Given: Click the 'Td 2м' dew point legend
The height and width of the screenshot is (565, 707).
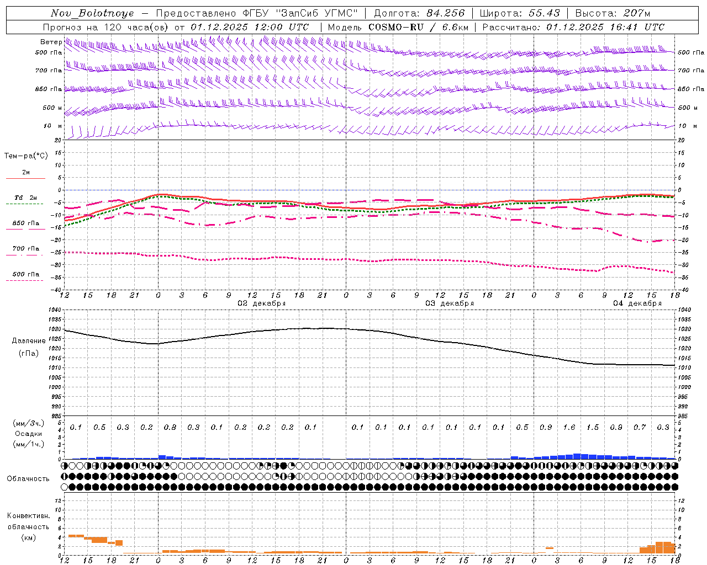Looking at the screenshot, I should pos(25,198).
